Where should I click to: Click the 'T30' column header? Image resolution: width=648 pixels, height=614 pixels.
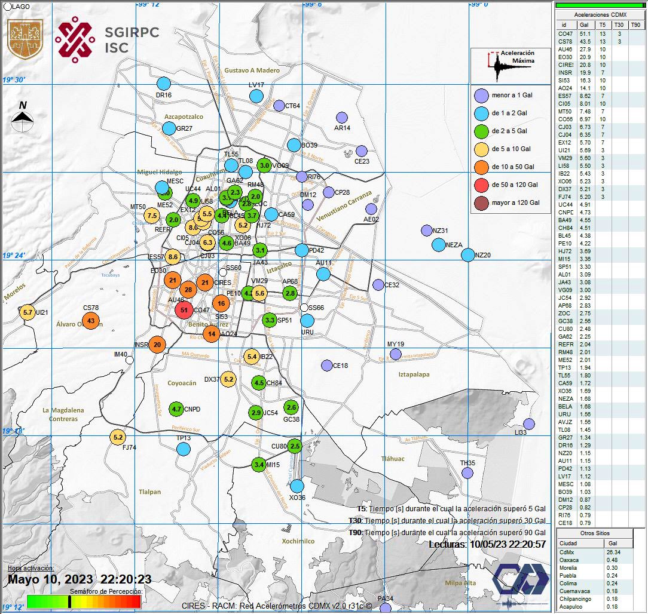pos(619,24)
